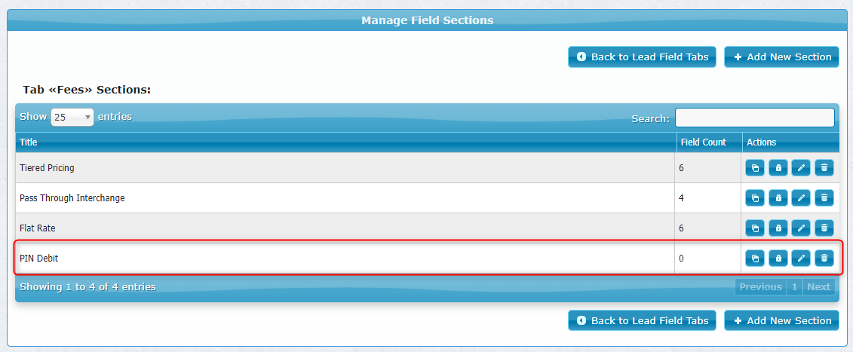Lock the PIN Debit section
The width and height of the screenshot is (853, 352).
tap(778, 259)
